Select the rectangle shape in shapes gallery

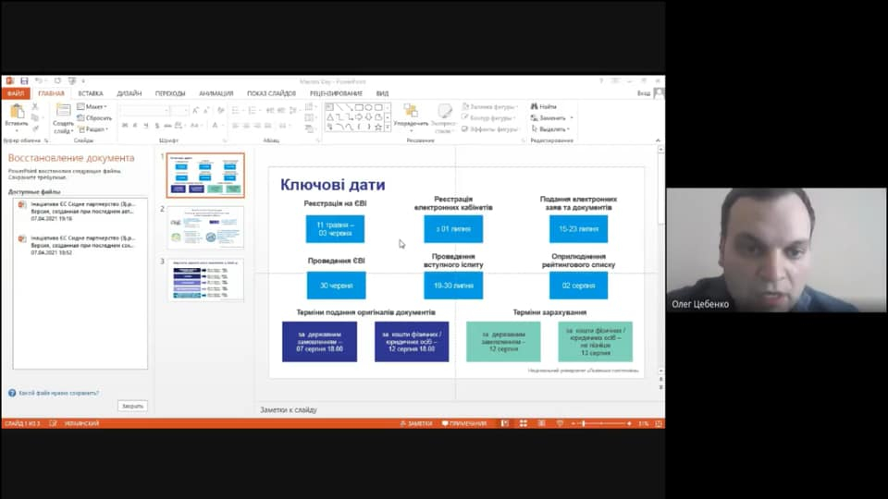tap(359, 107)
